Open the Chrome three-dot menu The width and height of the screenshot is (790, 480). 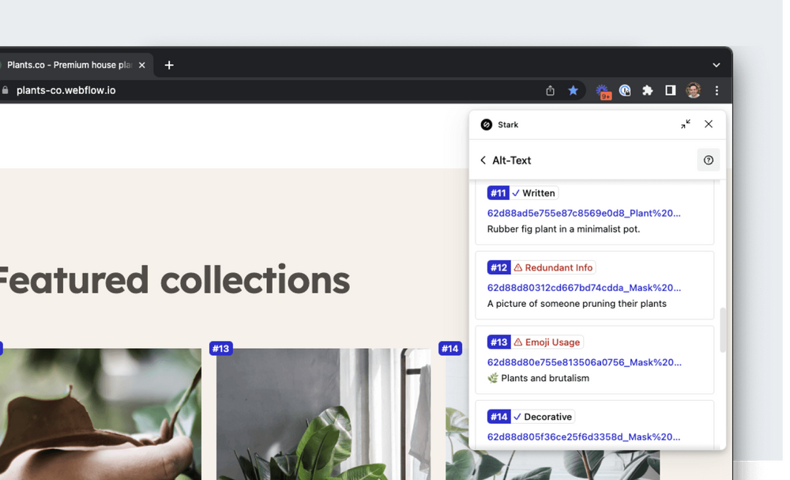(717, 91)
